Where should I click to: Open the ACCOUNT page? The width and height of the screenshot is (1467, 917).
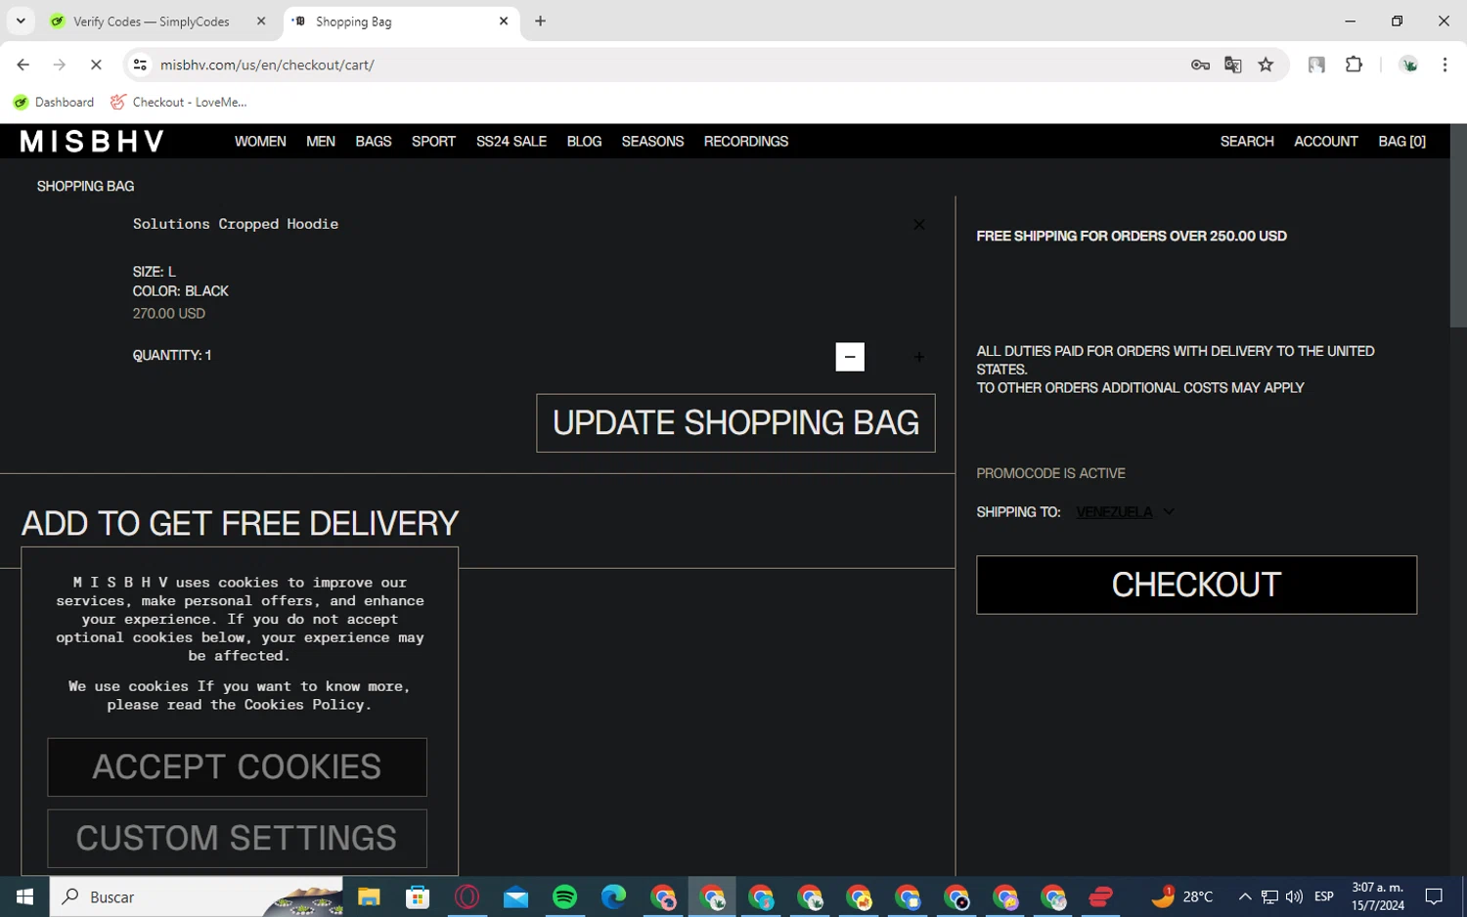coord(1325,142)
